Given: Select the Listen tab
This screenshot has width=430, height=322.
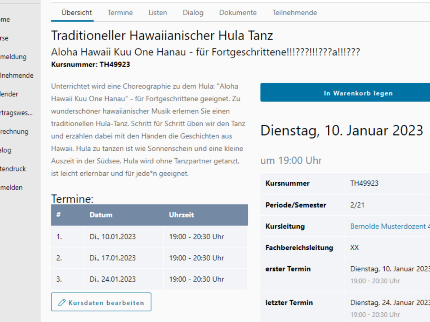Looking at the screenshot, I should tap(157, 13).
